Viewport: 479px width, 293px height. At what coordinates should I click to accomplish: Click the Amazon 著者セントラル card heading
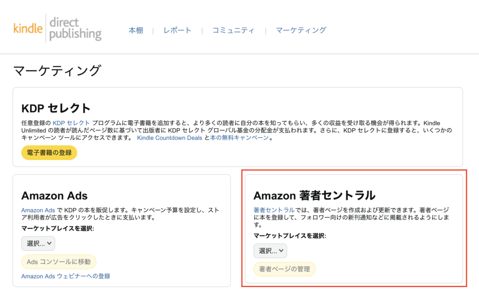pos(314,196)
